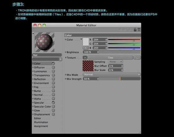Screen dimensions: 174x137
Task: Select the Illumination section
Action: click(x=41, y=122)
